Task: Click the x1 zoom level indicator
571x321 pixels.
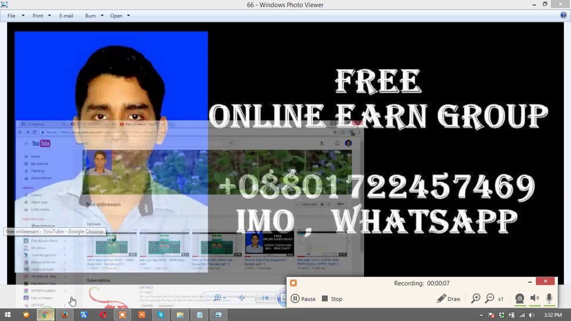Action: (x=501, y=299)
